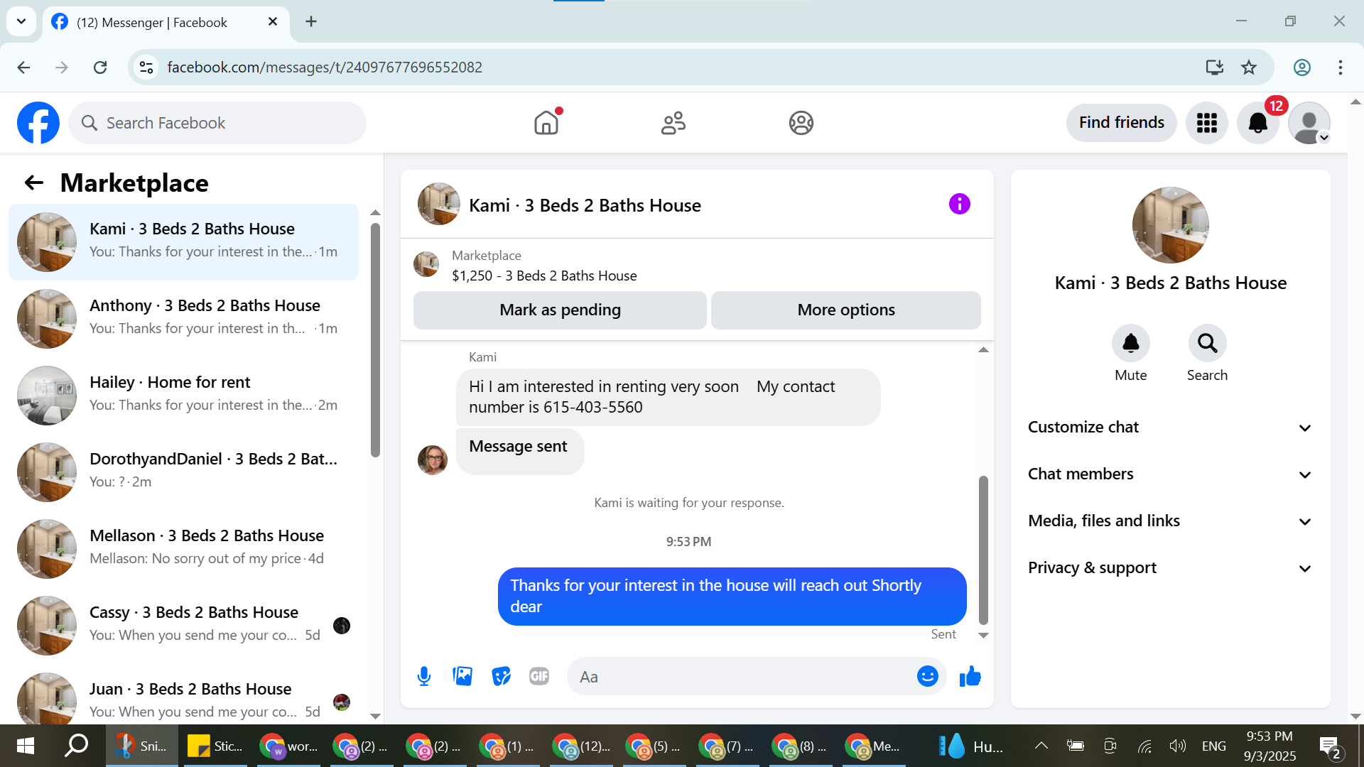Expand the Customize chat section

(x=1170, y=428)
